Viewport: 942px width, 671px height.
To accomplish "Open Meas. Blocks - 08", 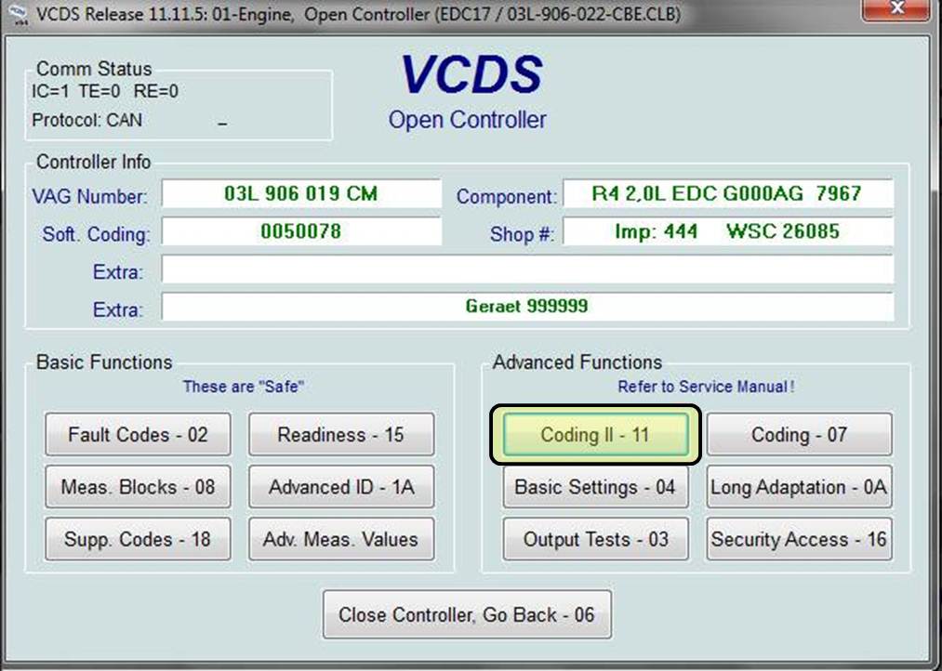I will [138, 487].
